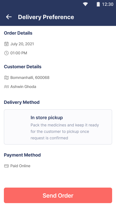The height and width of the screenshot is (207, 116).
Task: Tap the 01:00 PM time text
Action: point(19,53)
